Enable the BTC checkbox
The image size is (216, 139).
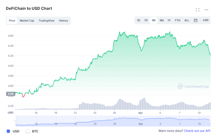[28, 131]
